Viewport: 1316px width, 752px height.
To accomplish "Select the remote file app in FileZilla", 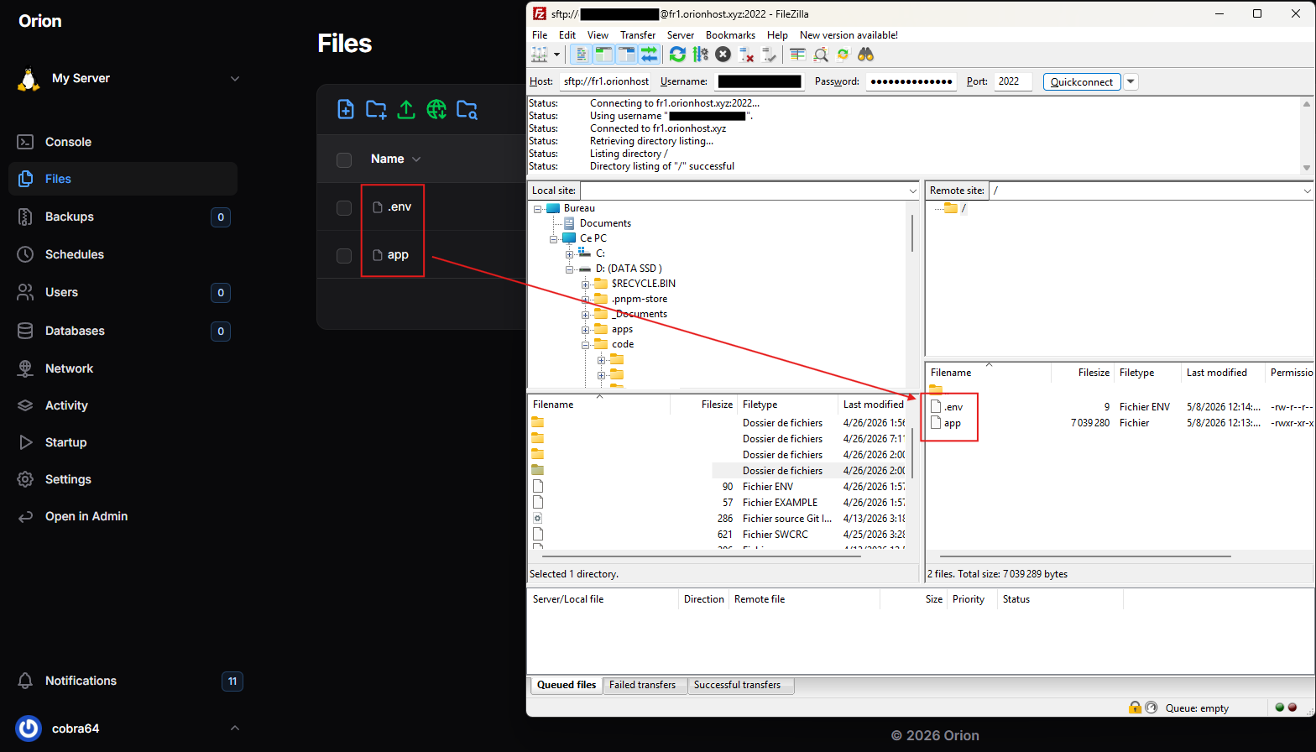I will click(953, 424).
